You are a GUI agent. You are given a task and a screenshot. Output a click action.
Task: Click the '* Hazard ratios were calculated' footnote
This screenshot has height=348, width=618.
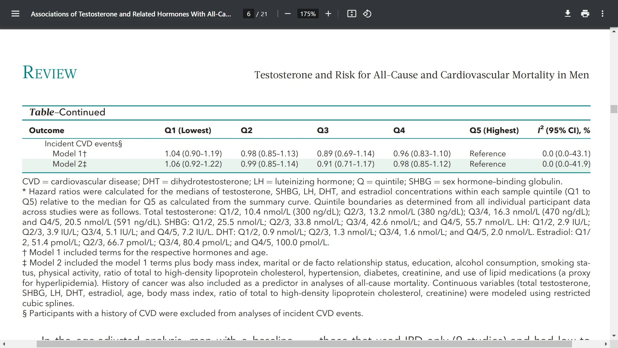tap(306, 217)
